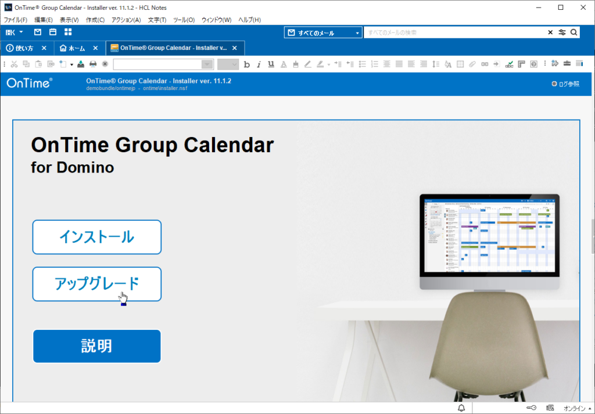Viewport: 595px width, 414px height.
Task: Click the 説明 button
Action: [97, 346]
